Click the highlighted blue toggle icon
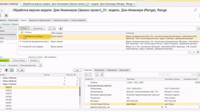 coord(12,70)
